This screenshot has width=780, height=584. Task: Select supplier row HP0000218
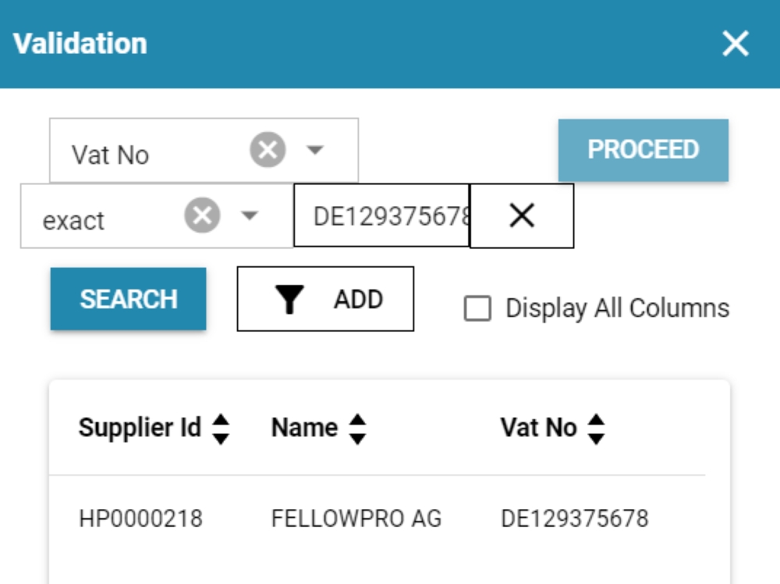(x=140, y=518)
